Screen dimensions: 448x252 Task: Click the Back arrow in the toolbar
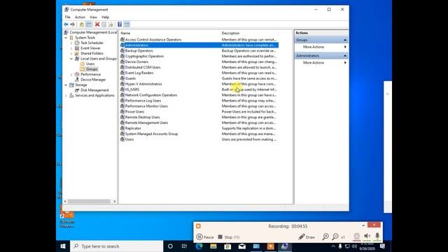tap(66, 24)
